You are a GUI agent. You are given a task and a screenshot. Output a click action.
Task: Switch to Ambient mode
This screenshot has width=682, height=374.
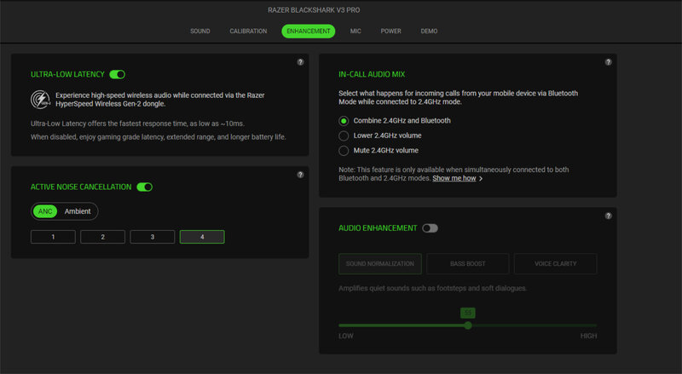point(78,211)
